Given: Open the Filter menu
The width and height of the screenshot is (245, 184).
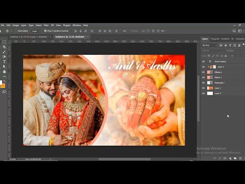Looking at the screenshot, I should (x=46, y=25).
